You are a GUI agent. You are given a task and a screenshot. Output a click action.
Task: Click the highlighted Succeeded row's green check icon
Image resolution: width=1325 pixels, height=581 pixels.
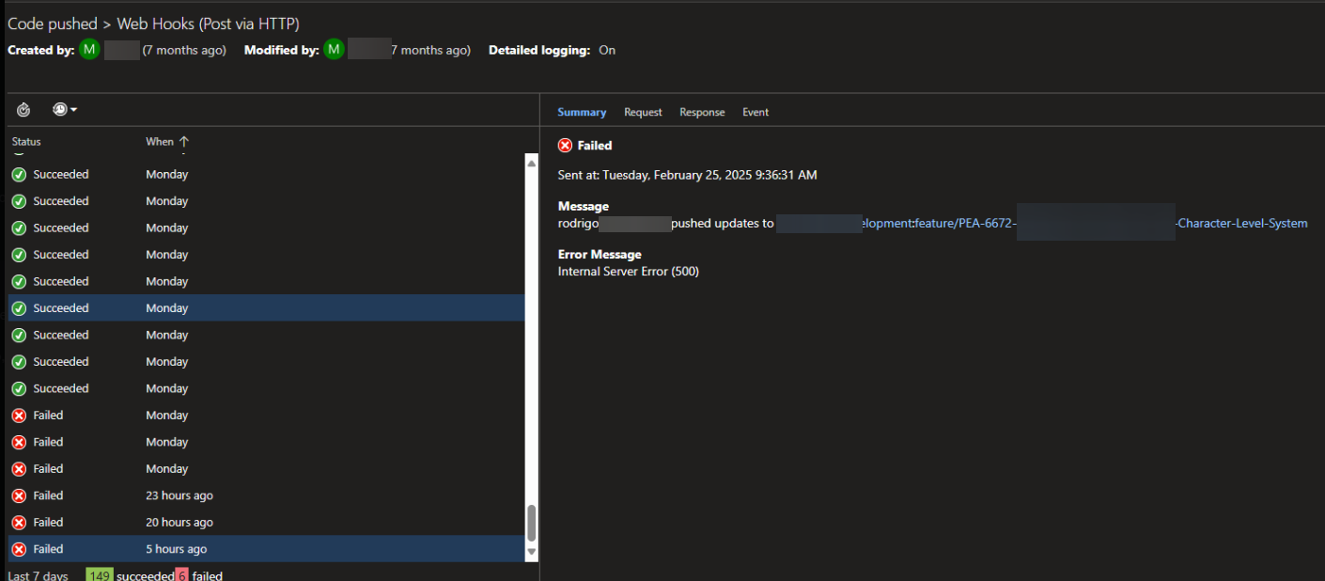click(19, 308)
